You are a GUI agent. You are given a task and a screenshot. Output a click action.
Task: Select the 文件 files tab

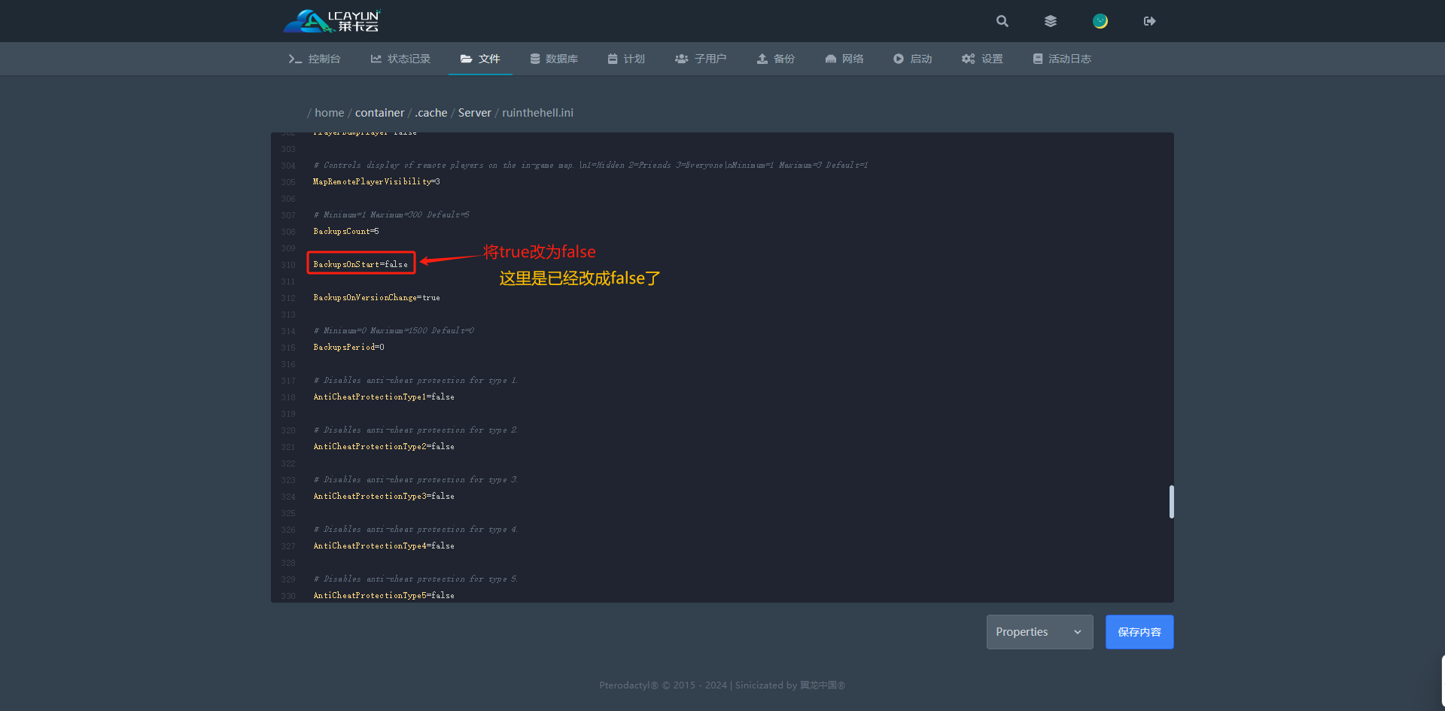[x=480, y=59]
